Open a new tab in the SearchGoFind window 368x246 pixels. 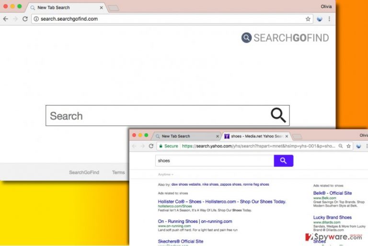point(114,8)
